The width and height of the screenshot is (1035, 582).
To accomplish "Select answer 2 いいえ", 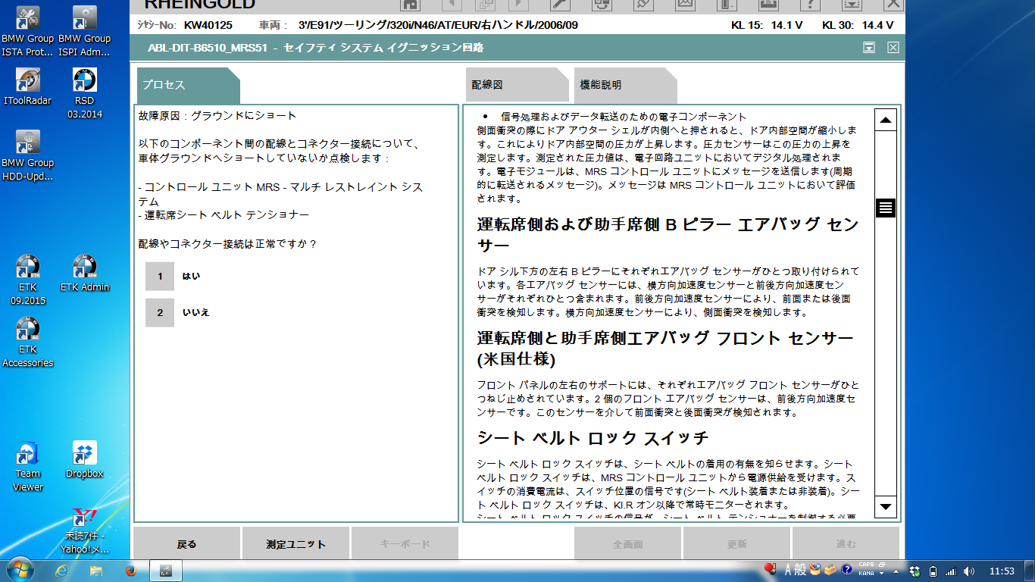I will (160, 313).
